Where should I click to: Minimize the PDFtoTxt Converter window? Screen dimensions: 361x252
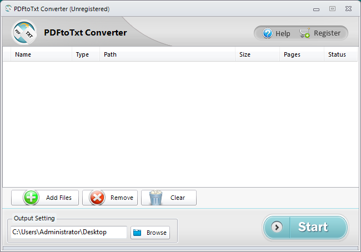click(x=316, y=9)
